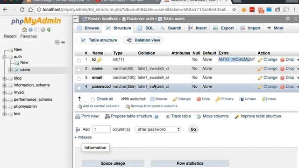Click the hide navigation panel arrow
299x168 pixels.
pyautogui.click(x=76, y=19)
